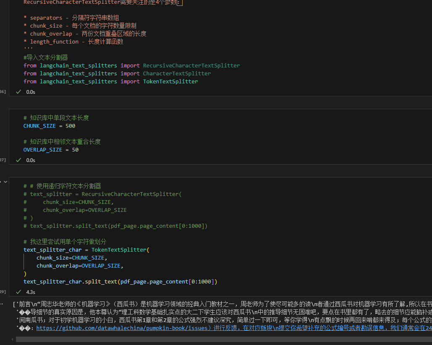Click success checkmark beside 4.3s
Viewport: 432px width, 345px height.
coord(18,292)
